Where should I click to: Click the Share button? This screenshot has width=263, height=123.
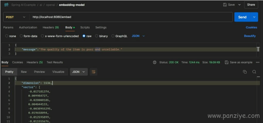pos(251,5)
